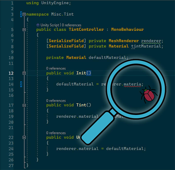Open '0 references' lens above Tint method
175x170 pixels.
56,101
